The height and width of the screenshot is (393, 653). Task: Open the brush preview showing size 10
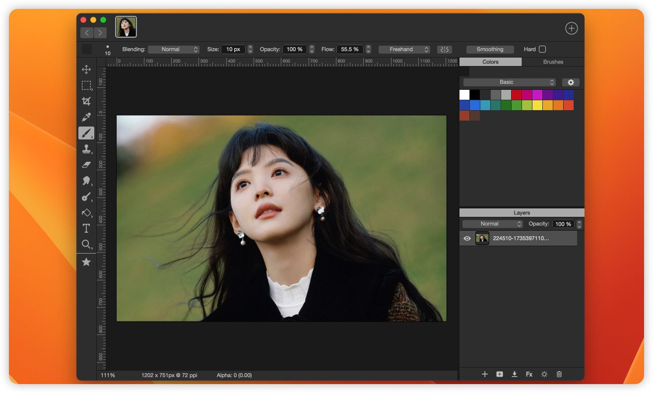coord(108,50)
